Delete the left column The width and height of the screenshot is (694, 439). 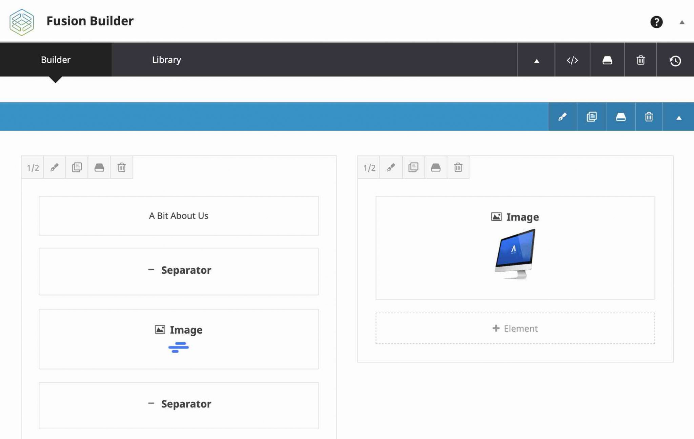tap(122, 167)
